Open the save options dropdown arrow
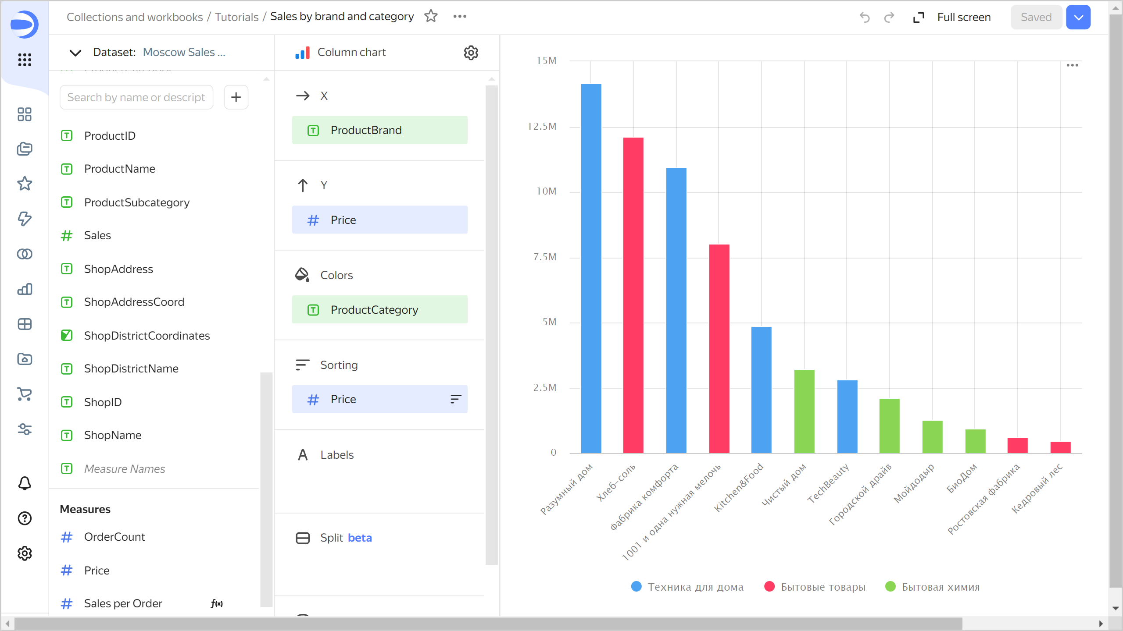This screenshot has width=1123, height=631. (x=1078, y=17)
